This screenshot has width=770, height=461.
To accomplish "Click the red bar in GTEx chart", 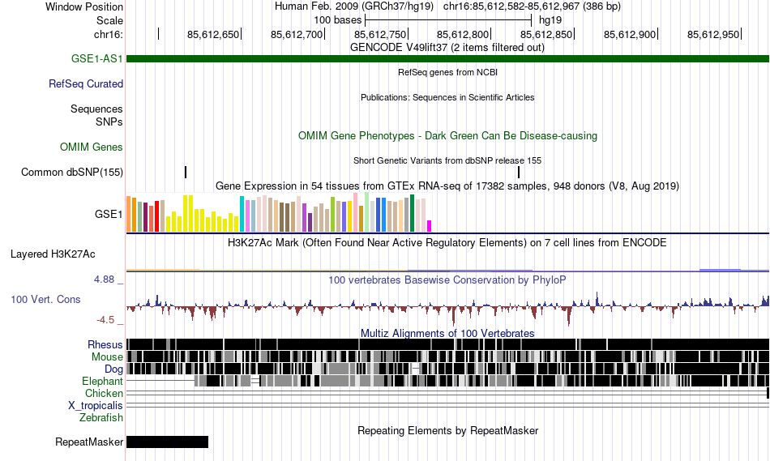I will click(156, 216).
